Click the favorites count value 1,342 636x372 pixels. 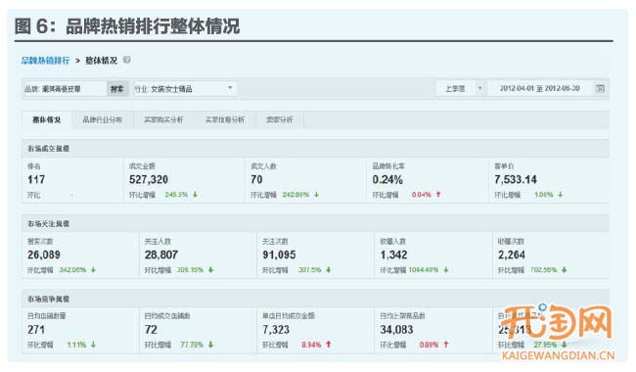(x=393, y=255)
